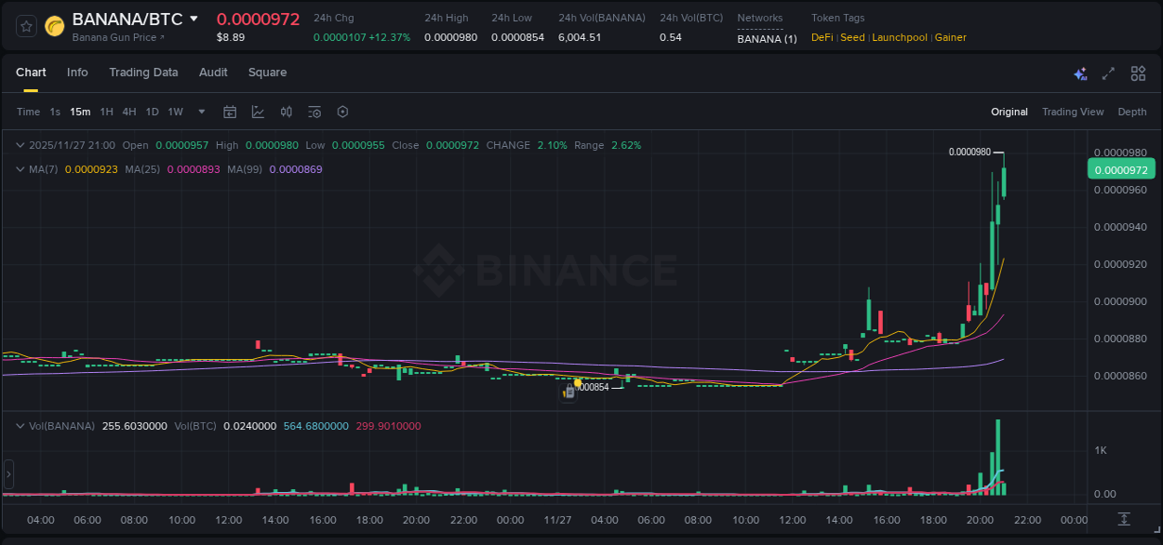Collapse the OHLC info row chevron
Image resolution: width=1163 pixels, height=545 pixels.
[19, 145]
